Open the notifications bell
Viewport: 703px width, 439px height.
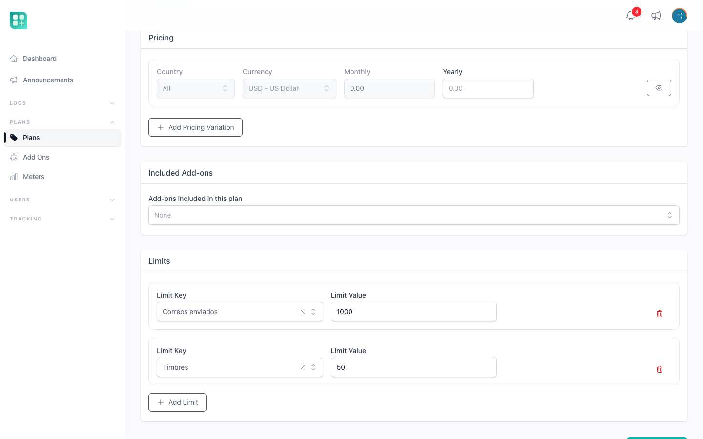[631, 16]
